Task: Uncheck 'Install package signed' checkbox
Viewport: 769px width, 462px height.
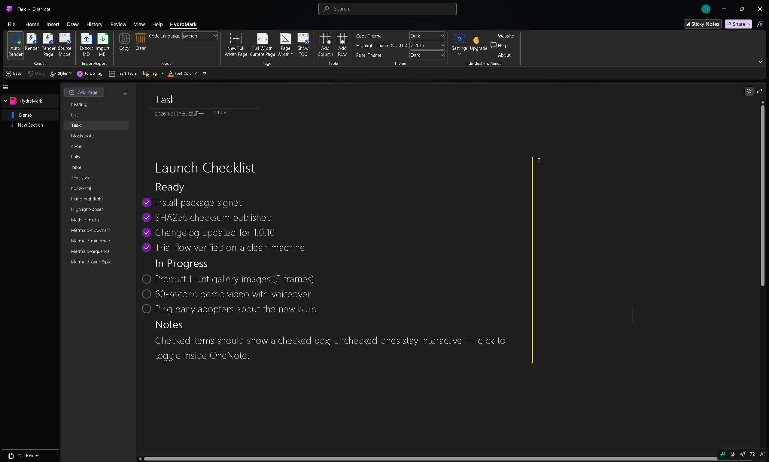Action: (x=147, y=203)
